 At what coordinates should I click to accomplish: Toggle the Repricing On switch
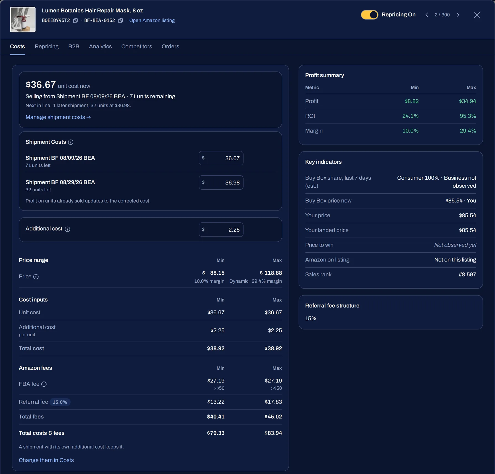(369, 15)
